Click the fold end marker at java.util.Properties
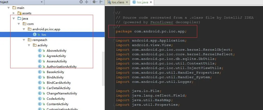The height and width of the screenshot is (110, 263). [x=114, y=105]
